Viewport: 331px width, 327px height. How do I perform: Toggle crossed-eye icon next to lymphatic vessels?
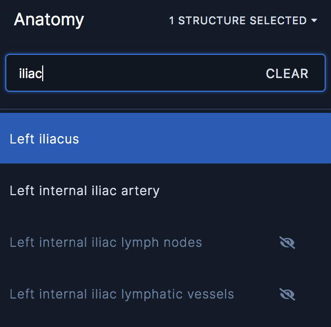point(287,294)
